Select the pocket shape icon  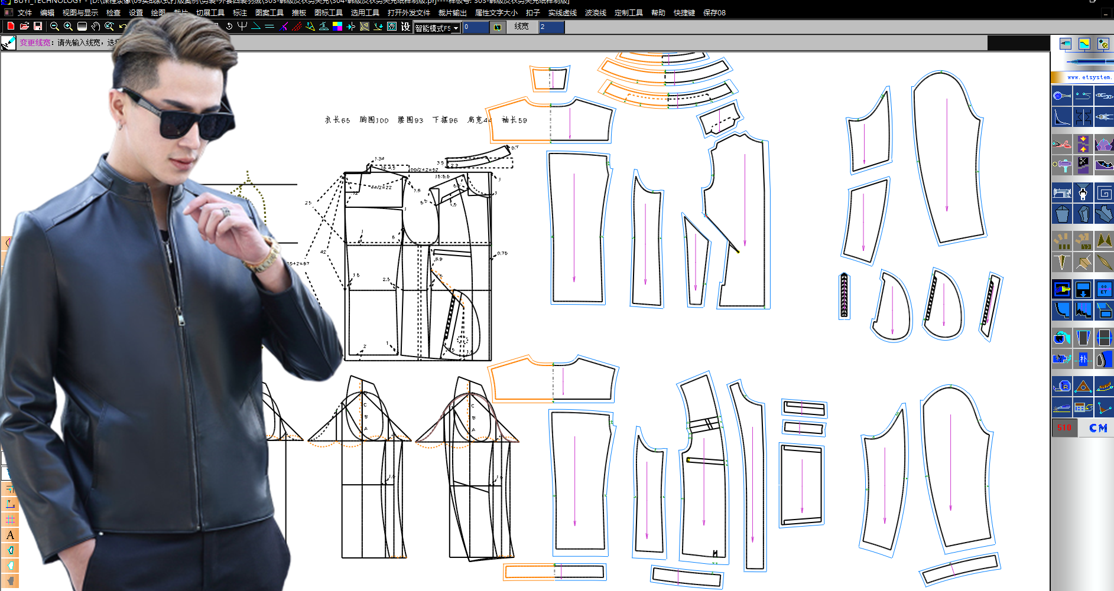(x=1061, y=213)
